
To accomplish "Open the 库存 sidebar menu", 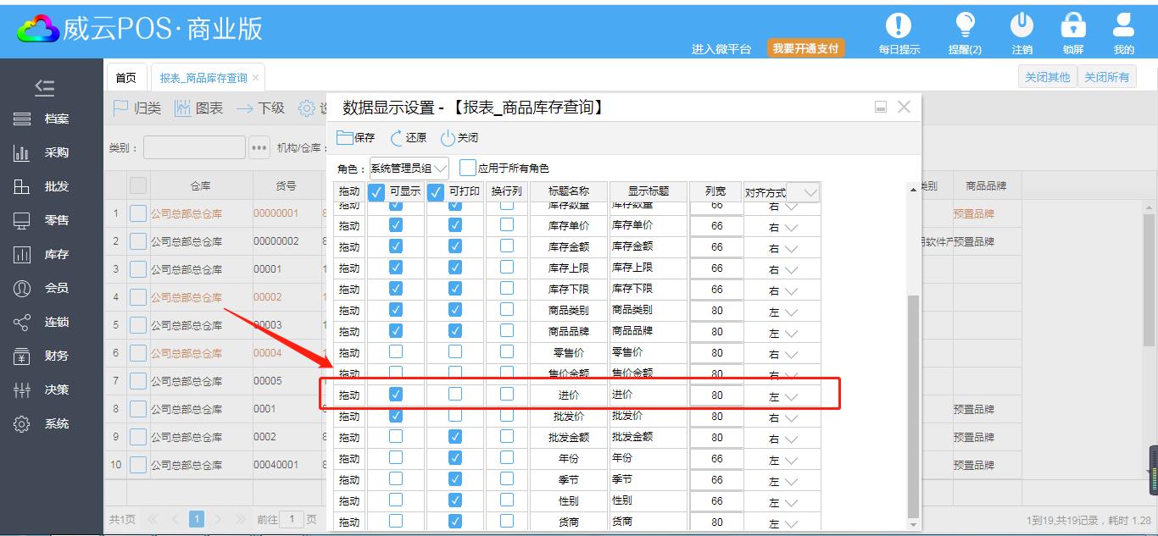I will click(56, 254).
